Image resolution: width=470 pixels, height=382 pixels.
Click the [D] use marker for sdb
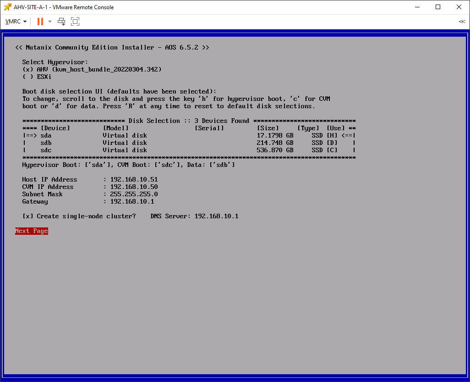332,143
